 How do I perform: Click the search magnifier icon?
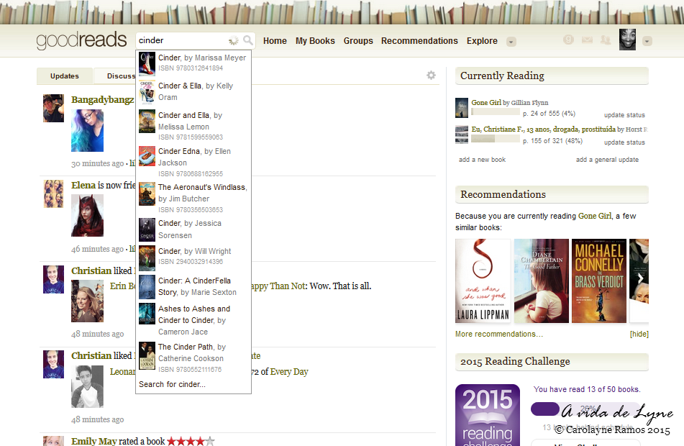click(x=247, y=40)
